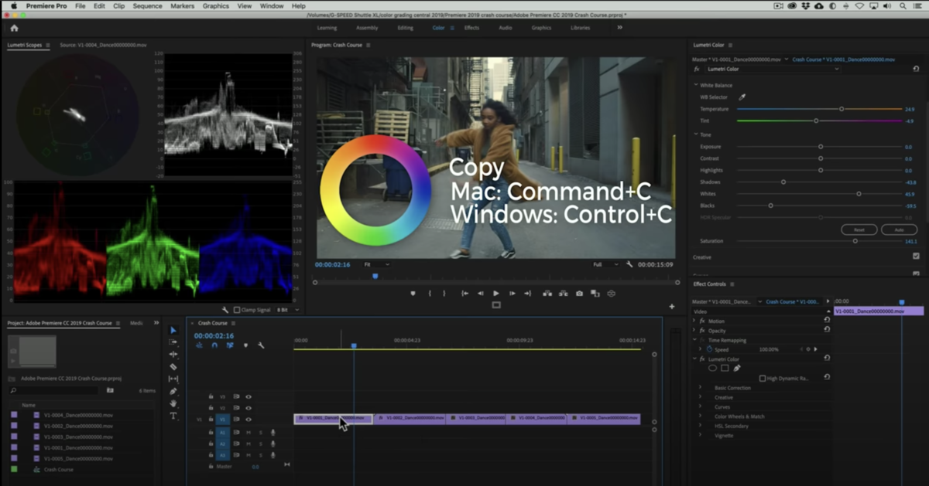The height and width of the screenshot is (486, 929).
Task: Open the Graphics menu in menu bar
Action: [216, 5]
